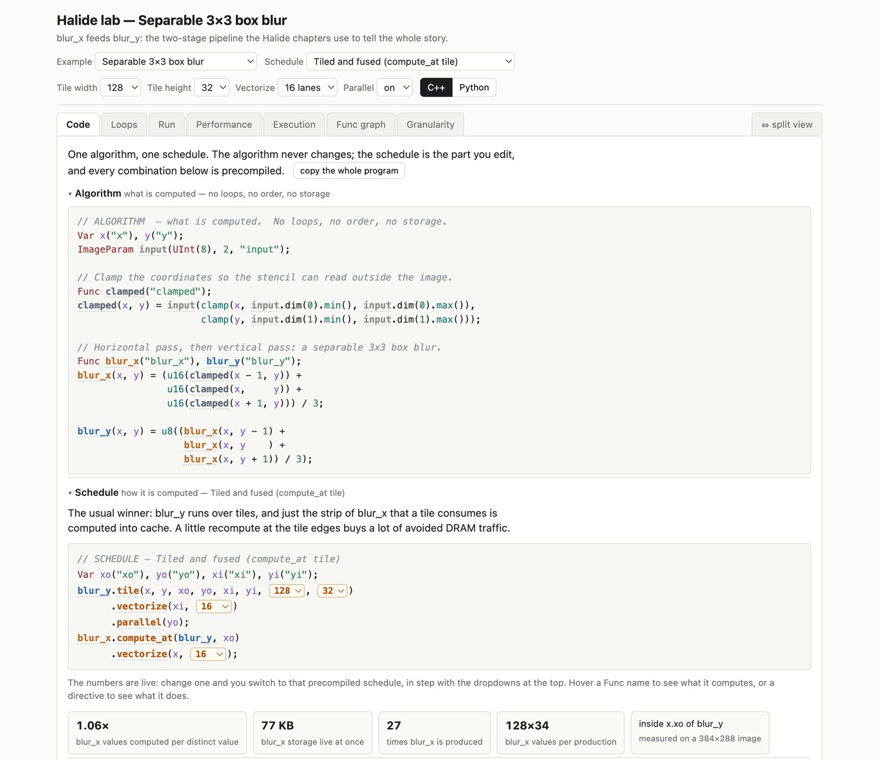
Task: Click the "// Clamp the coordinates" comment line
Action: coord(265,278)
